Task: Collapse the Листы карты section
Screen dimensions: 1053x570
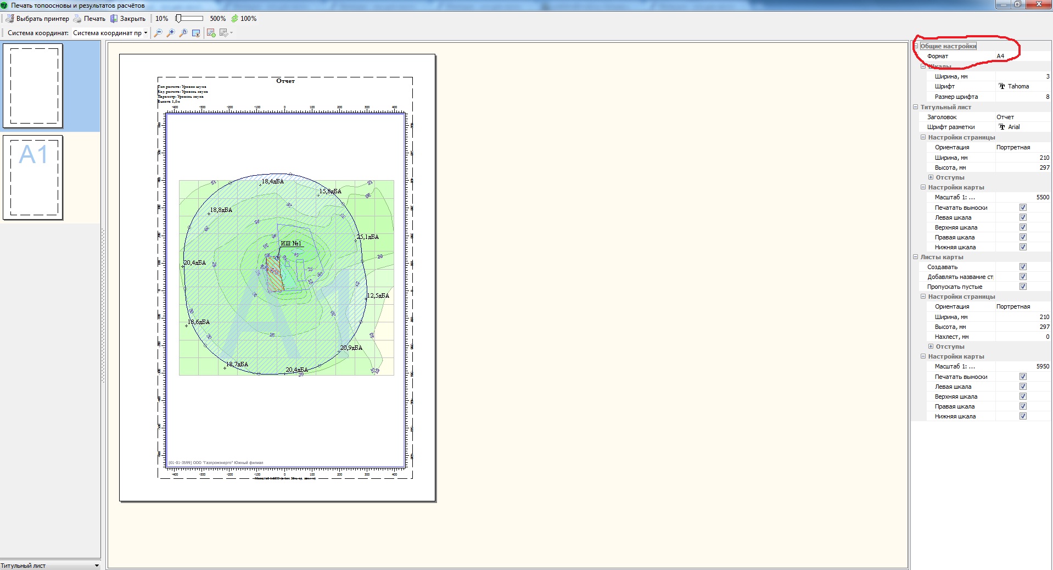Action: click(916, 257)
